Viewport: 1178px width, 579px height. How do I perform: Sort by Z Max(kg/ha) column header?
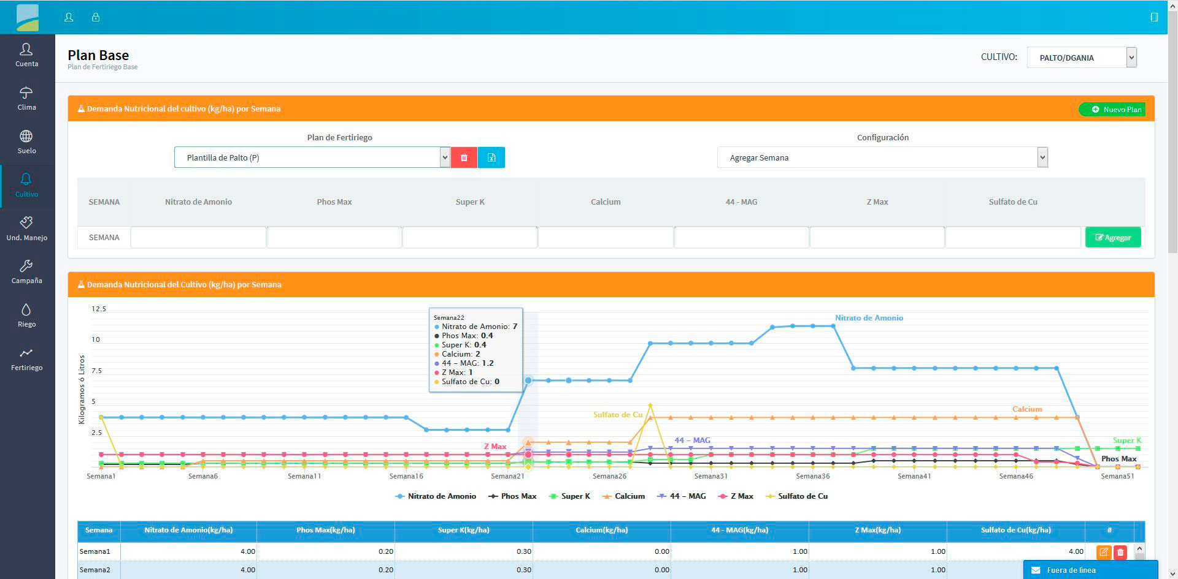878,531
